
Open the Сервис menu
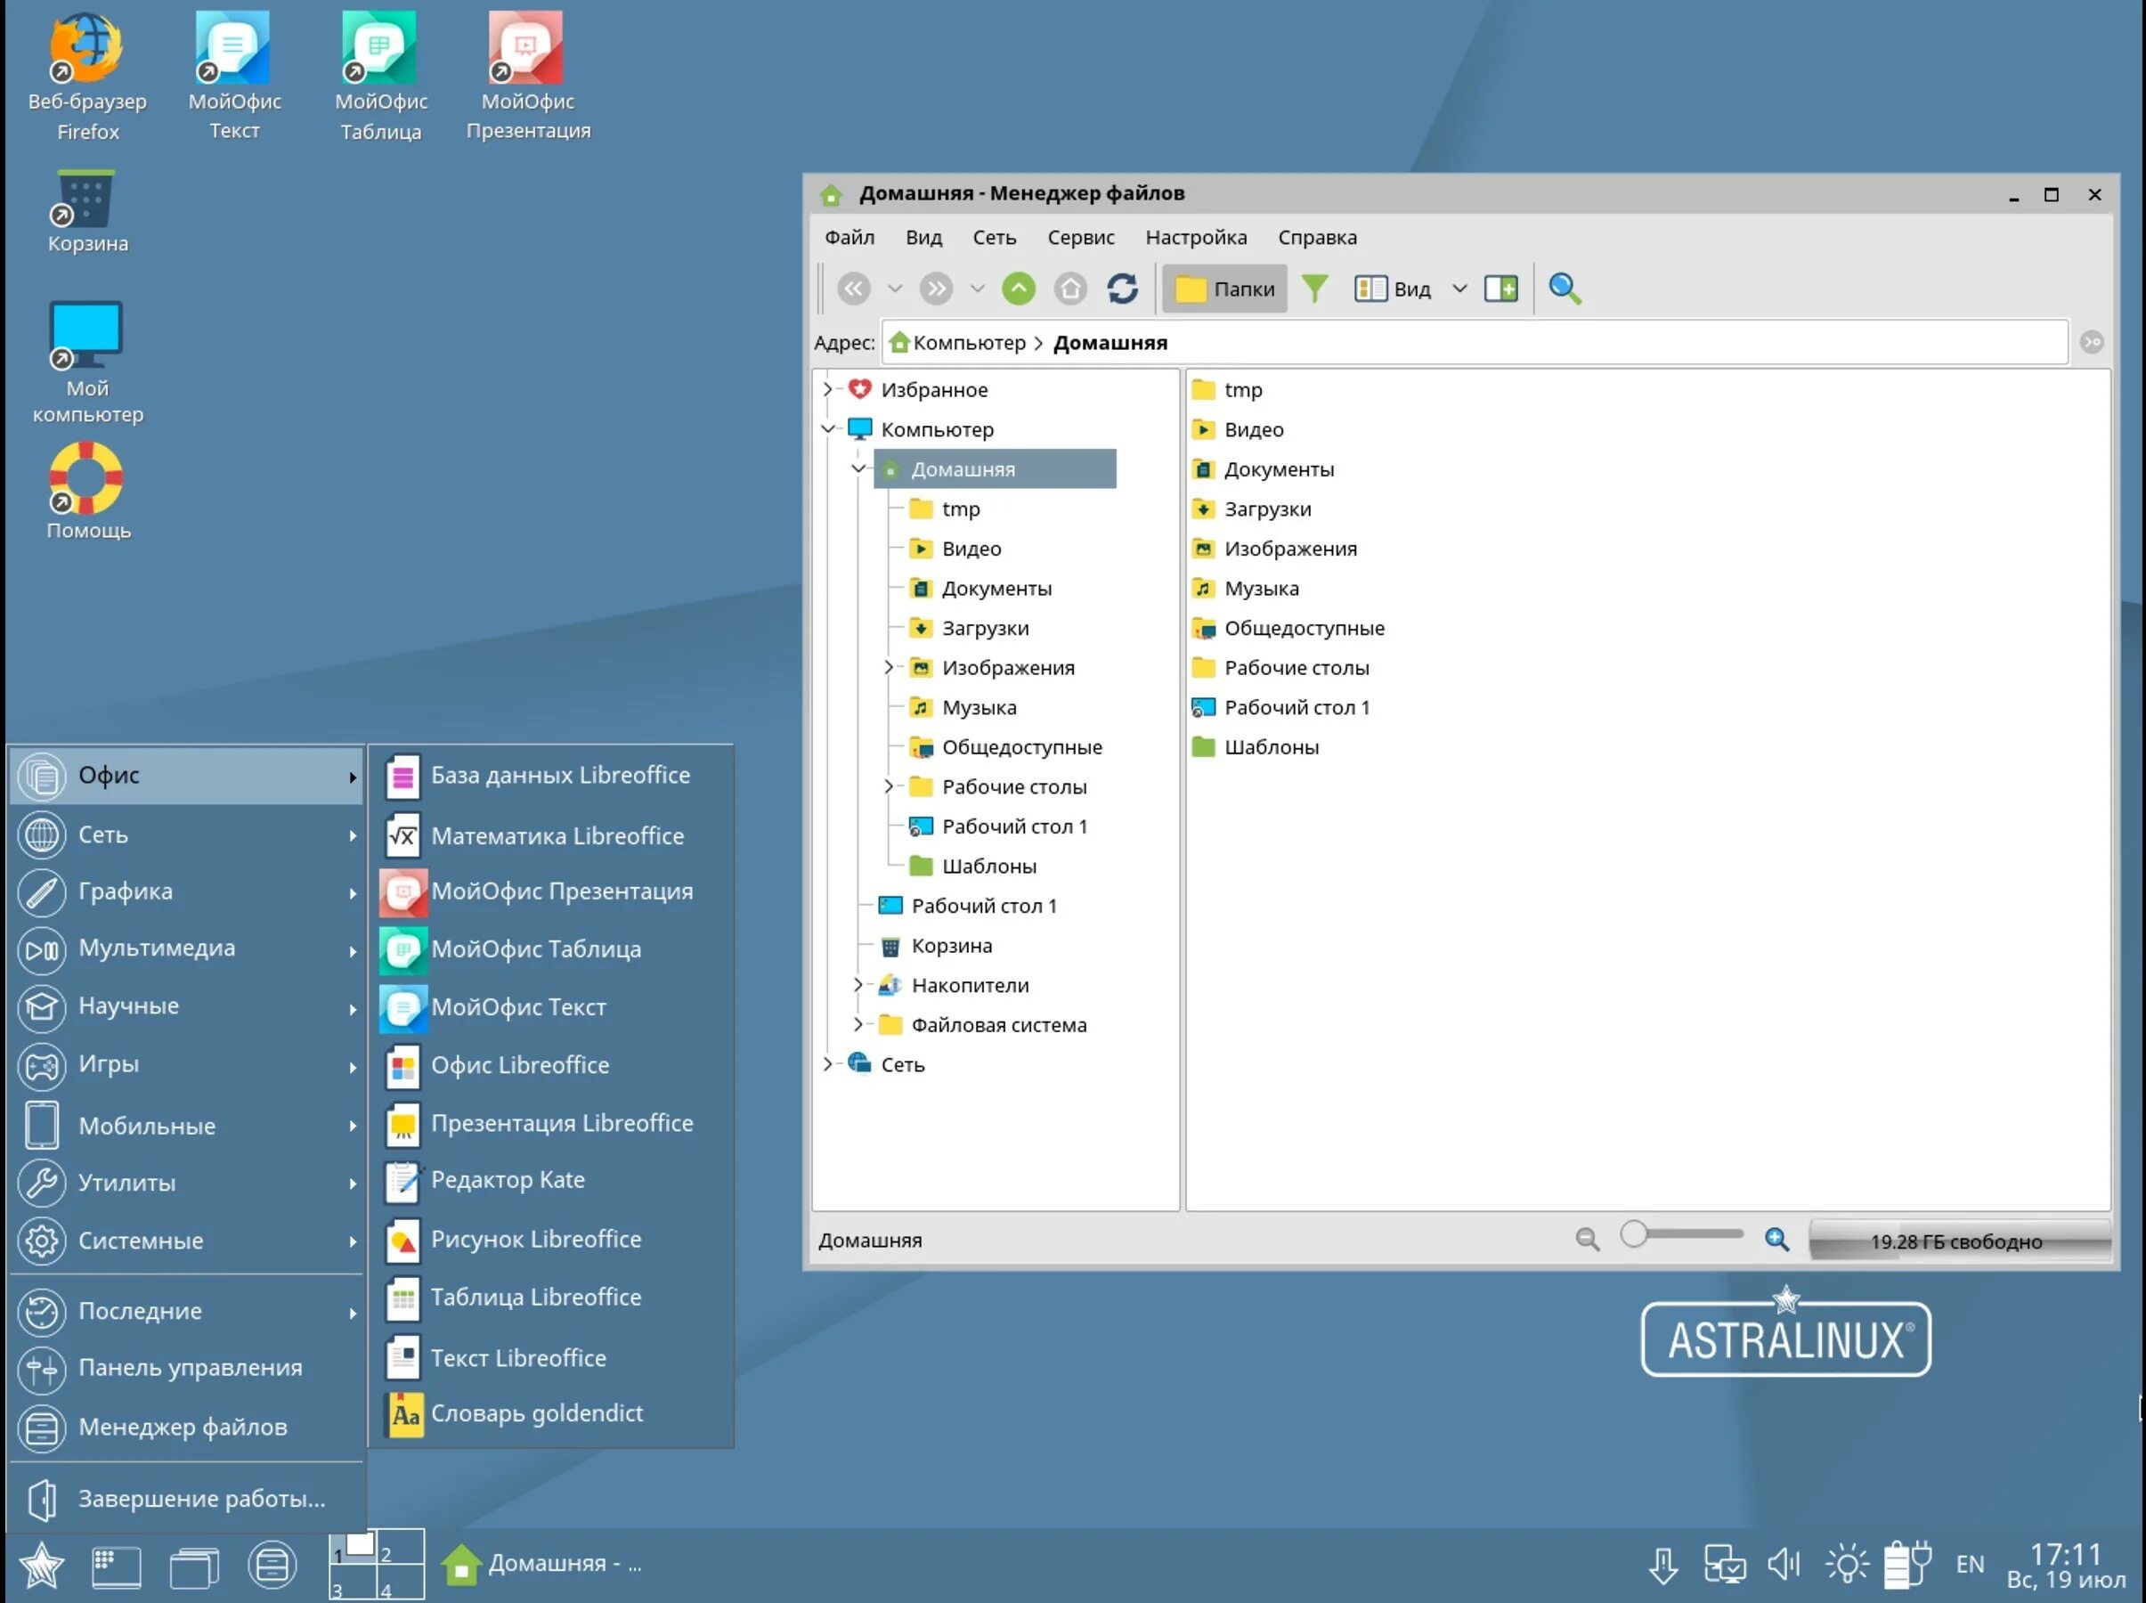[1080, 237]
